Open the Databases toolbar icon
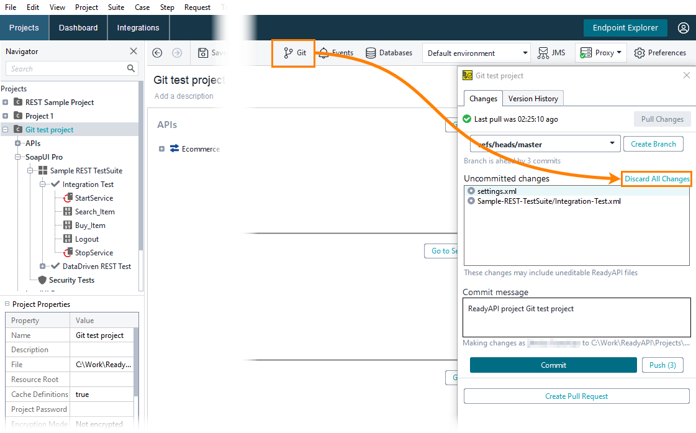Viewport: 696px width, 433px height. point(371,53)
